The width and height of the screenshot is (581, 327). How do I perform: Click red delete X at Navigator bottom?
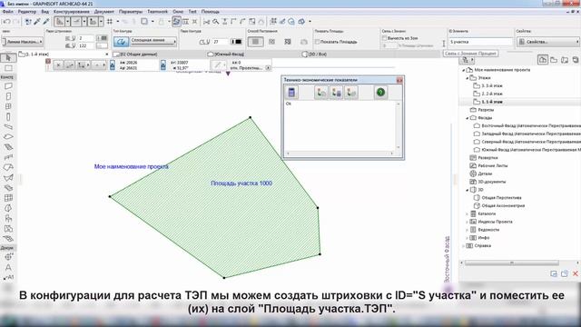pyautogui.click(x=575, y=273)
